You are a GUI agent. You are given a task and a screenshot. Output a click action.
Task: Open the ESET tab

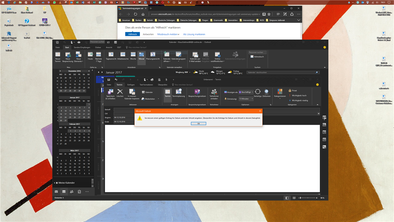(119, 47)
